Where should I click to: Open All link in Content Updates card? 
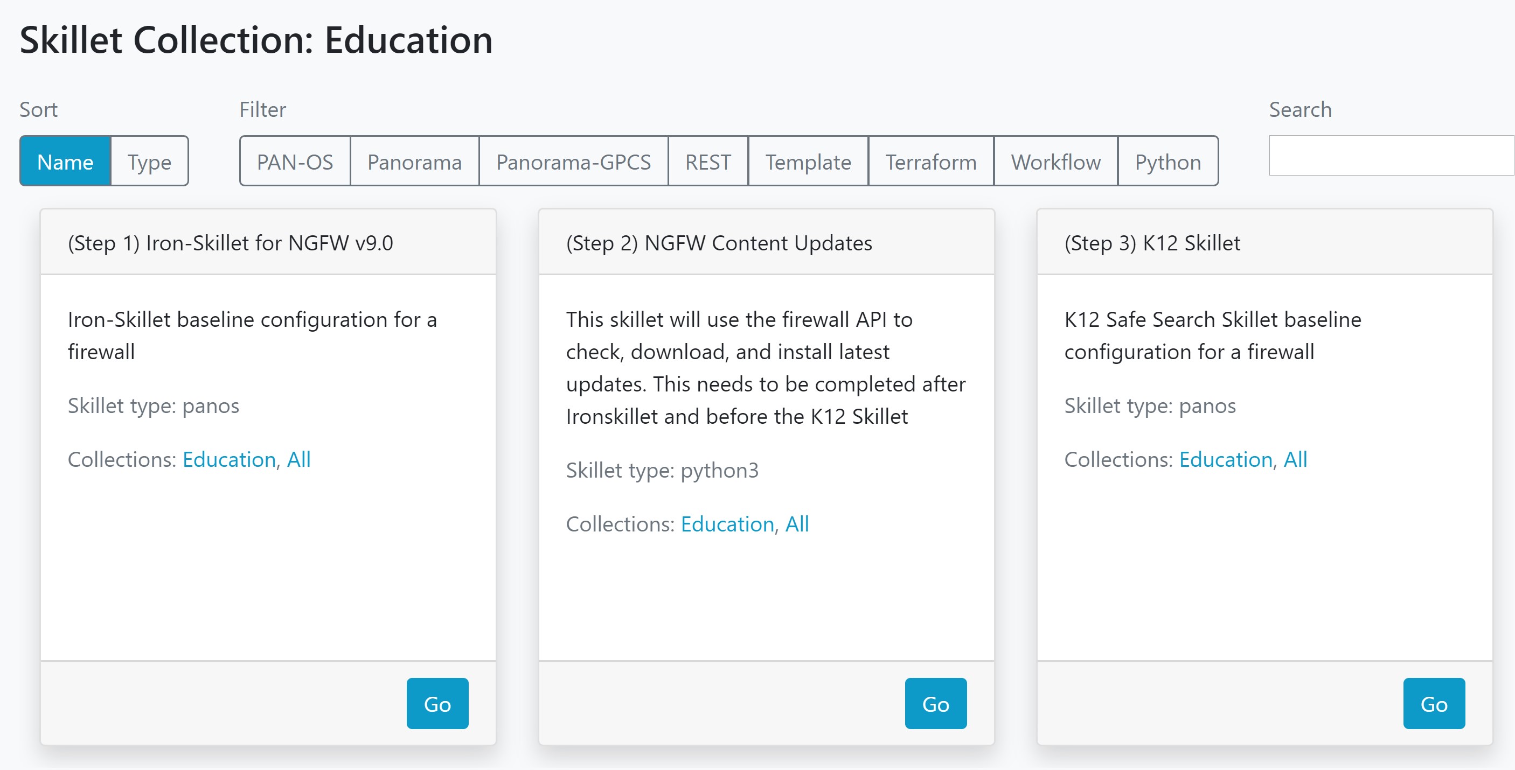click(797, 524)
